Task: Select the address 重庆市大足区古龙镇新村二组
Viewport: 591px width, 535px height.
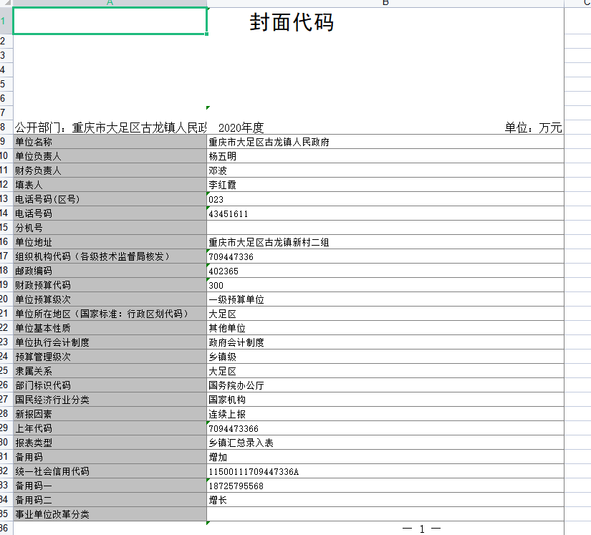Action: click(x=385, y=242)
